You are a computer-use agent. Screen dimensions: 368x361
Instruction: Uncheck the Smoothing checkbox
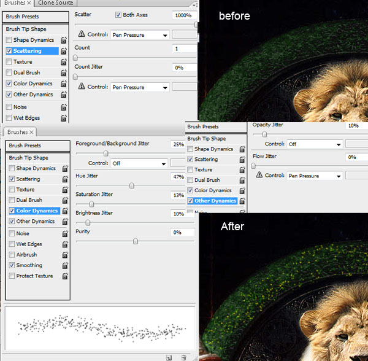(12, 265)
